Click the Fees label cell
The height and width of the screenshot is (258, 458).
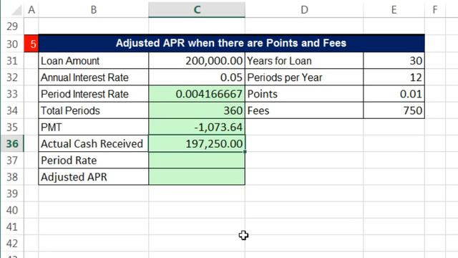pos(304,110)
